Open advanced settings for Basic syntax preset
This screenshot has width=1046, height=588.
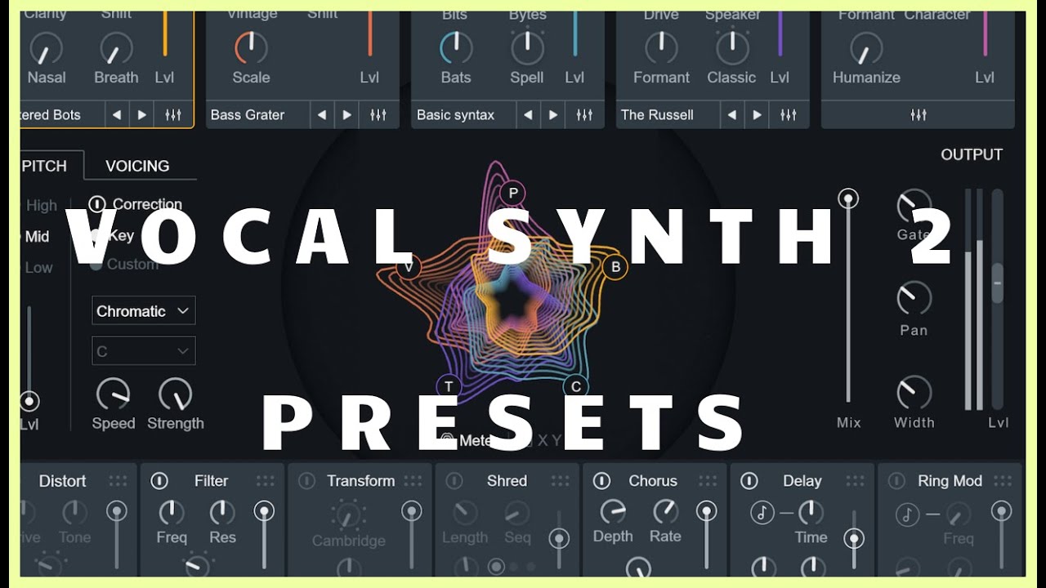[583, 115]
